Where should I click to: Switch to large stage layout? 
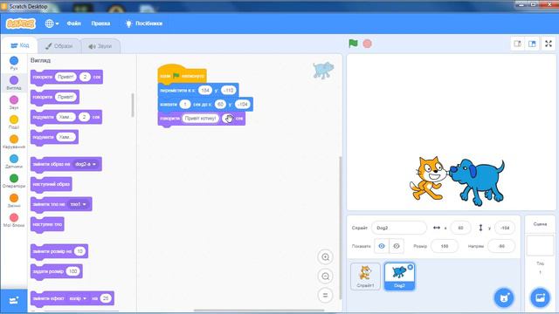532,44
